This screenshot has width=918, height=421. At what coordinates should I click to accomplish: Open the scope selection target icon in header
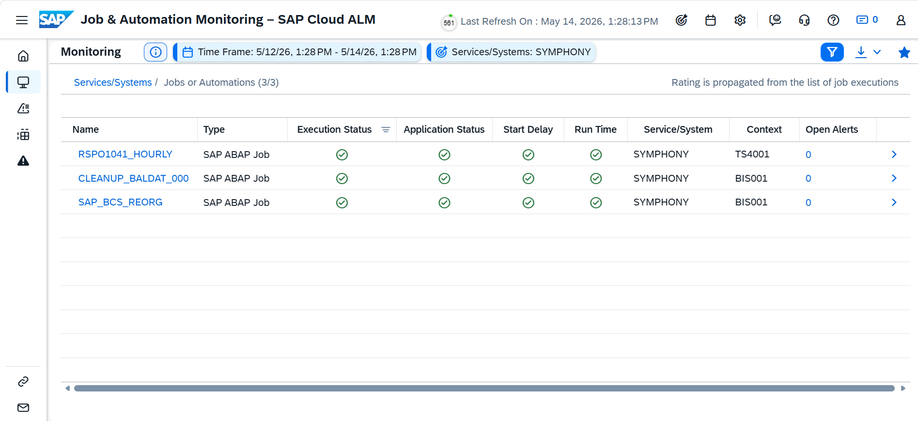pyautogui.click(x=682, y=20)
